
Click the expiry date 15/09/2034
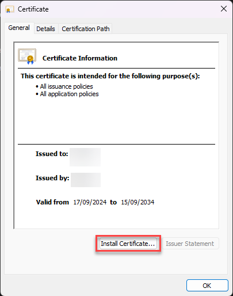[x=137, y=202]
